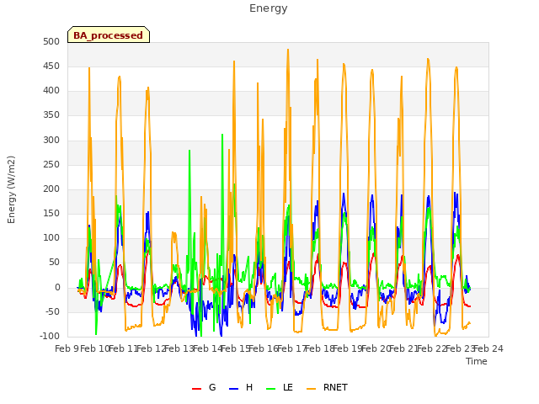Screen dimensions: 539x404
Task: Click the Feb 24 x-axis date
Action: (488, 349)
